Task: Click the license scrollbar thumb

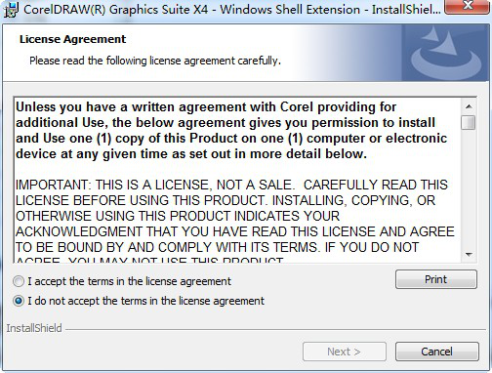Action: tap(469, 122)
